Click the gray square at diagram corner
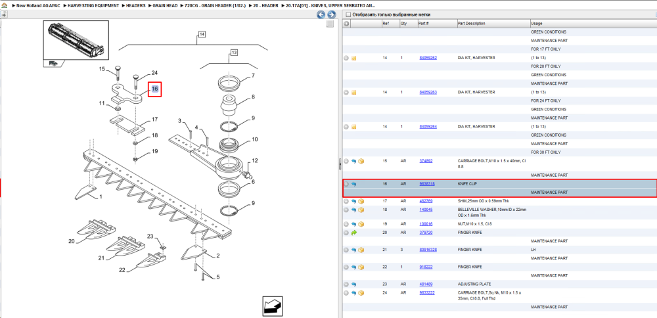 tap(330, 24)
